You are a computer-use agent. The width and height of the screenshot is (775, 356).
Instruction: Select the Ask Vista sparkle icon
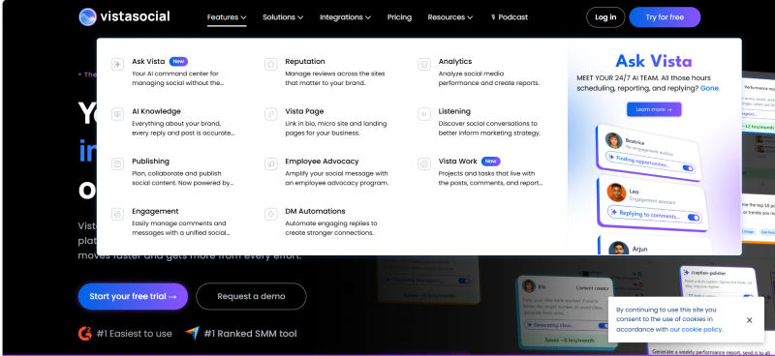(117, 64)
